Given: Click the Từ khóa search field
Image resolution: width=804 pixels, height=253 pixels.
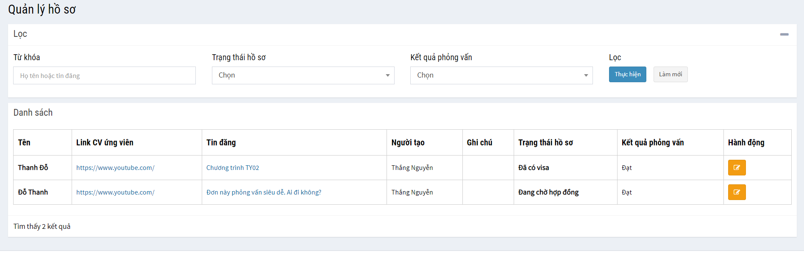Looking at the screenshot, I should click(x=104, y=75).
